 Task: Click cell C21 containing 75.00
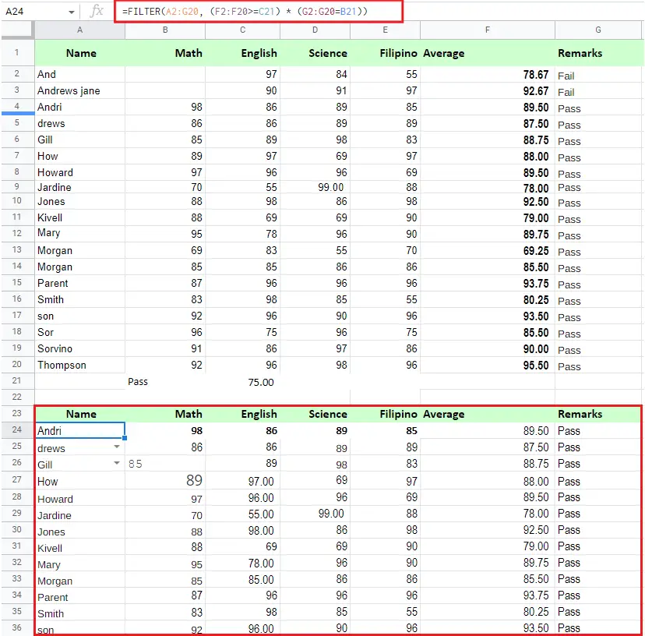click(x=243, y=382)
